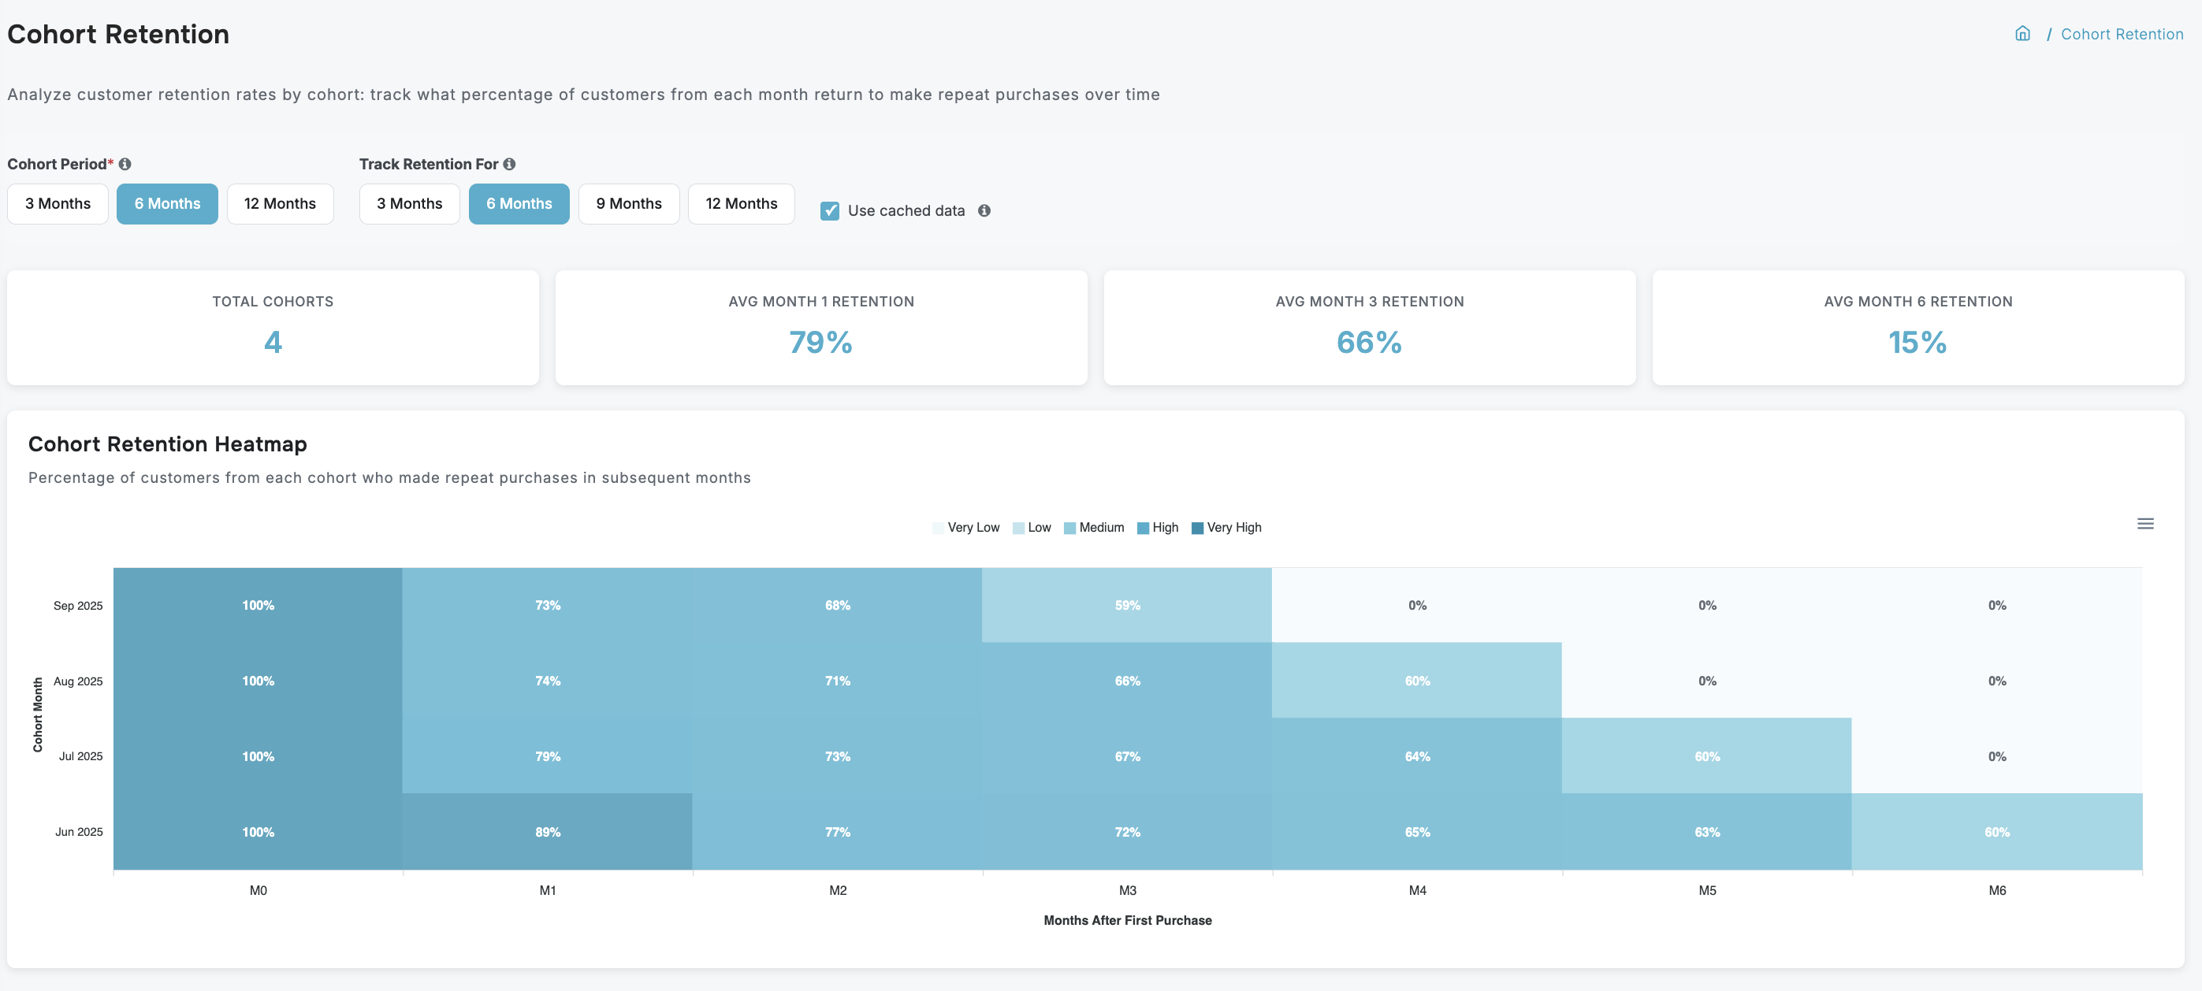Switch tracking to 12 Months
This screenshot has width=2202, height=991.
pyautogui.click(x=741, y=203)
